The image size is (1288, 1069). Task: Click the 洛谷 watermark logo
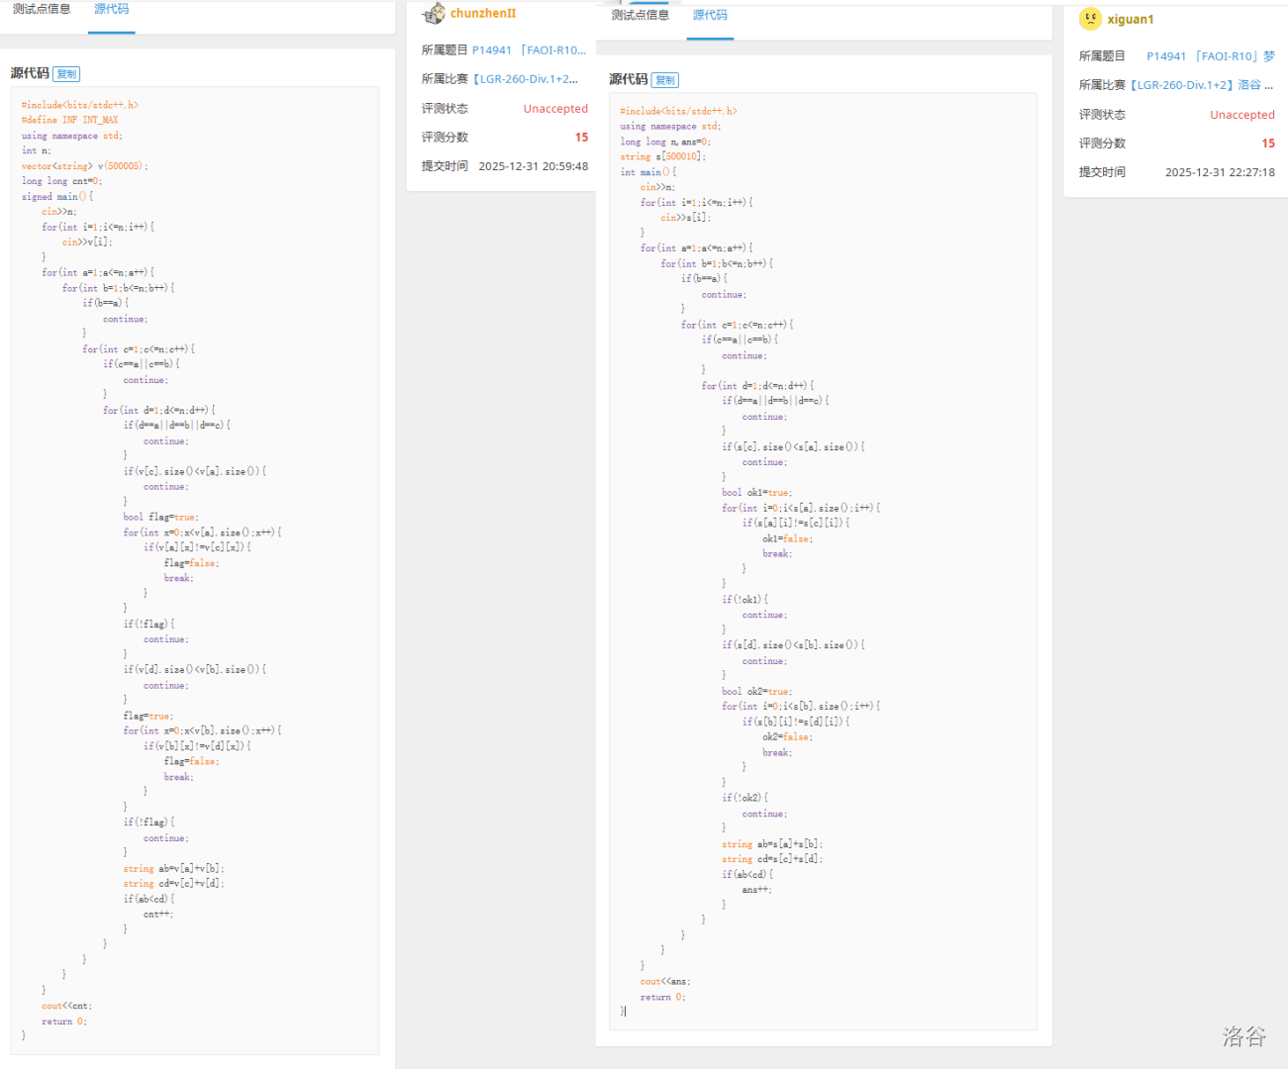click(x=1243, y=1036)
